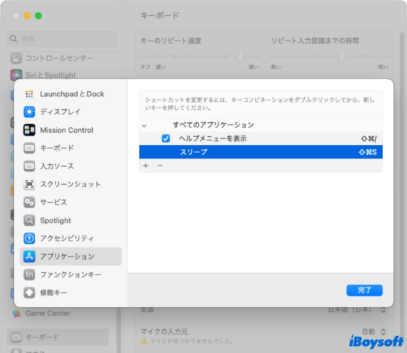Select the スリープ shortcut row
The height and width of the screenshot is (353, 407).
260,152
